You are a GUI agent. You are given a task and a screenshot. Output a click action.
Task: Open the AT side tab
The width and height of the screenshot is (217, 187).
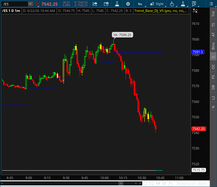pyautogui.click(x=213, y=34)
